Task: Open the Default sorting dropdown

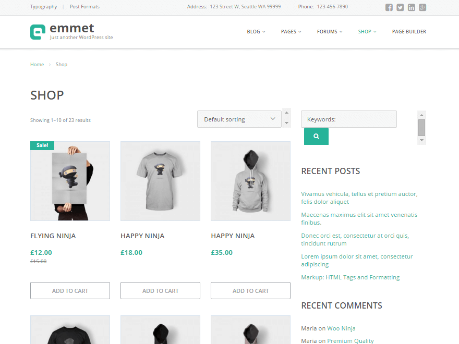Action: [x=239, y=119]
